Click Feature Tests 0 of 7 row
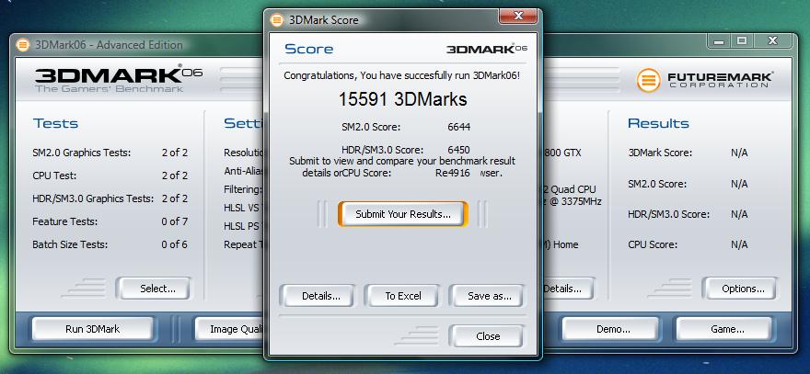 pyautogui.click(x=110, y=221)
